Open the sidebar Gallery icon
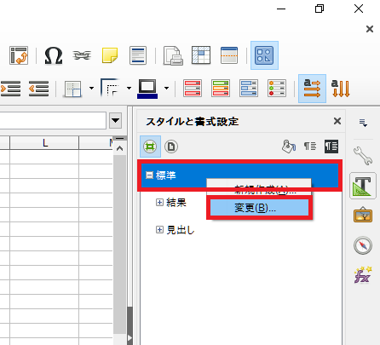380x345 pixels. pos(363,216)
